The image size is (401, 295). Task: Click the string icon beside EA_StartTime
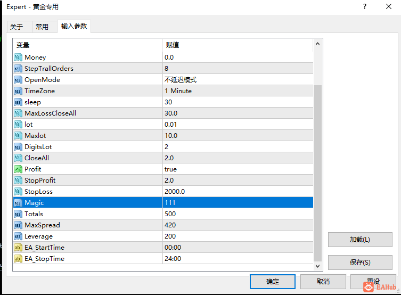pyautogui.click(x=18, y=248)
